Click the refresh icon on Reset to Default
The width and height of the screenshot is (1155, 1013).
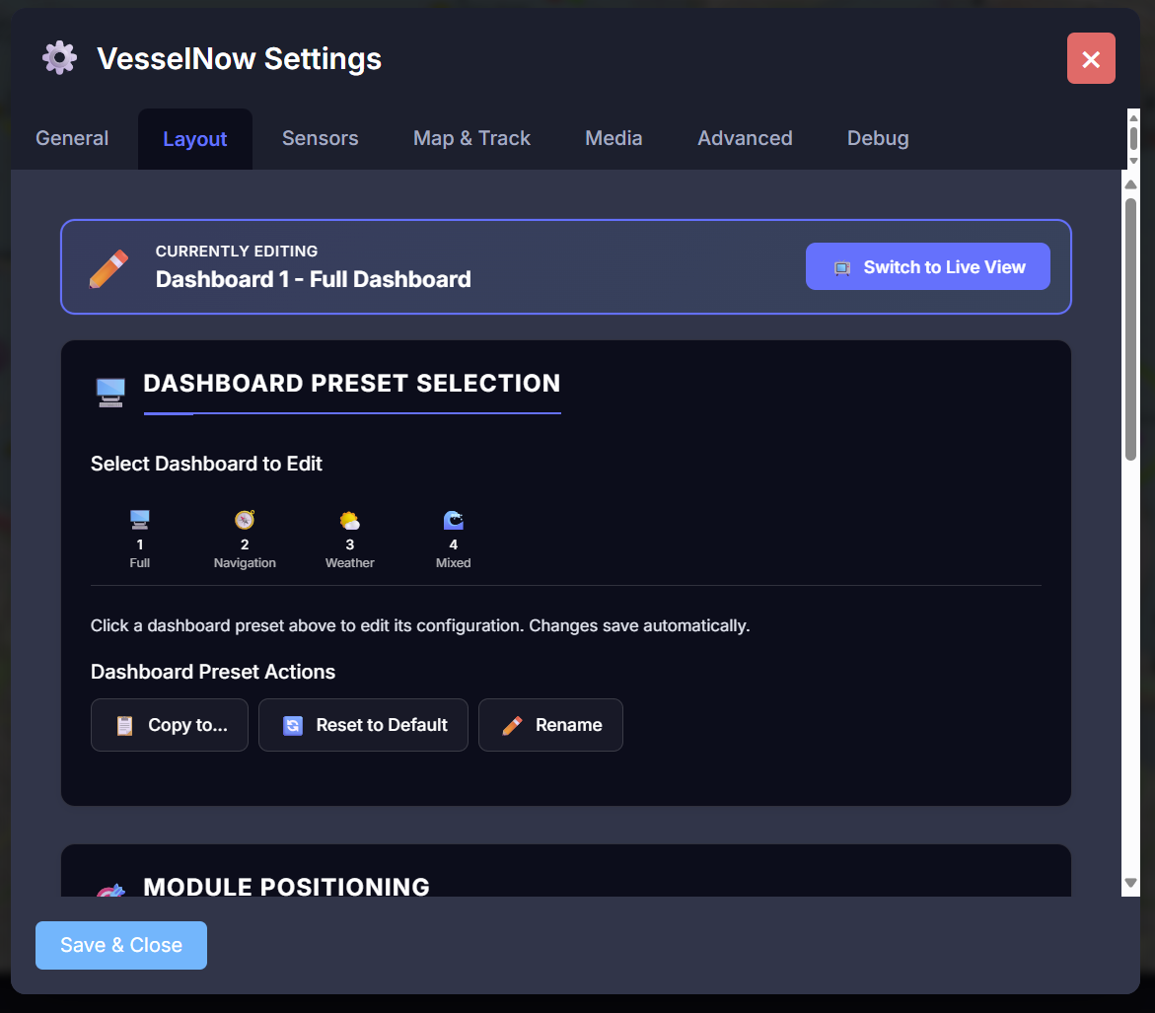click(292, 725)
